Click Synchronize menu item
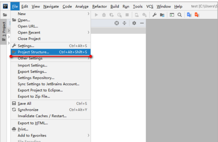This screenshot has height=142, width=218. [x=50, y=110]
